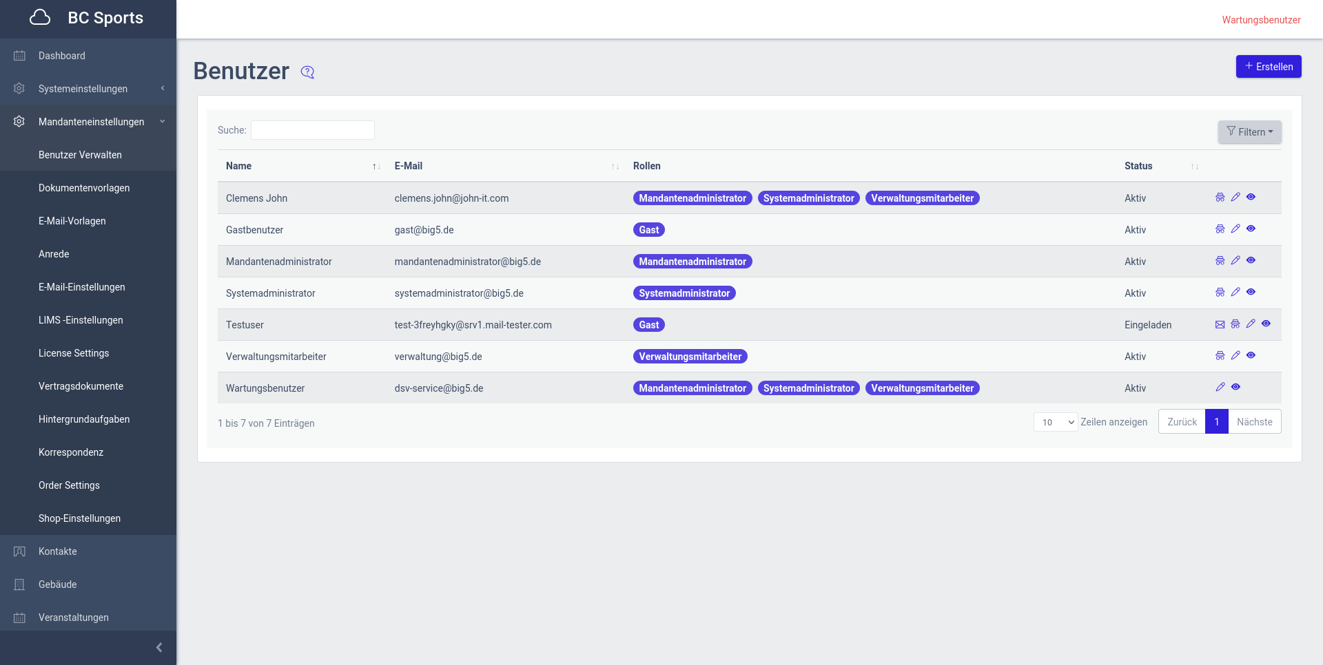Screen dimensions: 1323x665
Task: Click the pencil edit icon for Gastbenutzer
Action: (x=1235, y=229)
